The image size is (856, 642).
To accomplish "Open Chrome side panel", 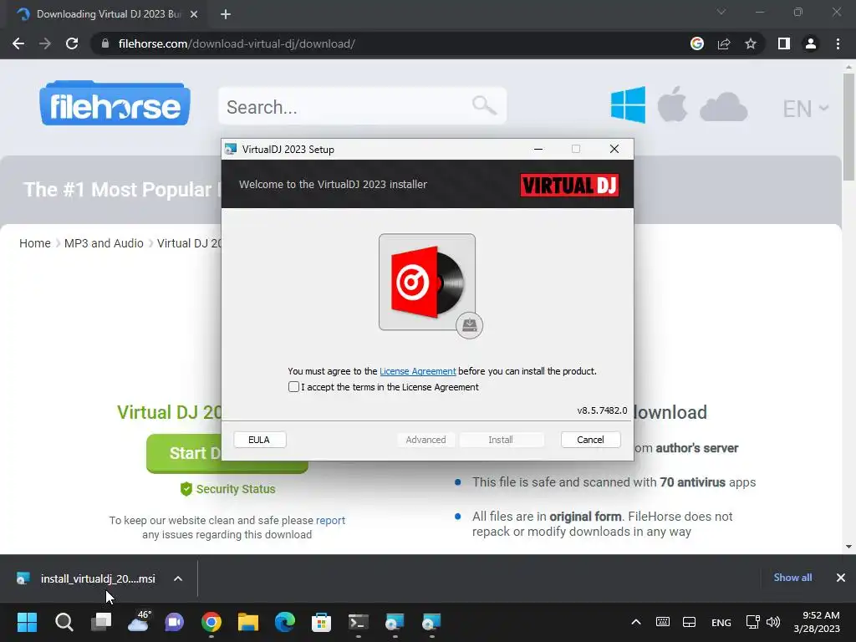I will (x=784, y=43).
